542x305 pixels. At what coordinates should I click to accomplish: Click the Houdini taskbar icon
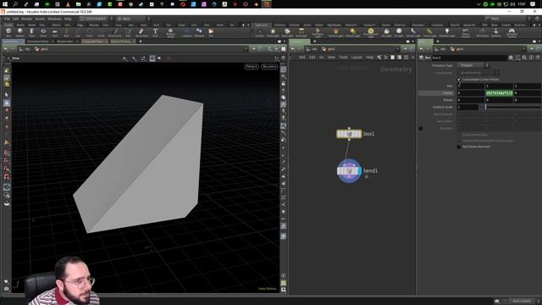[x=267, y=4]
